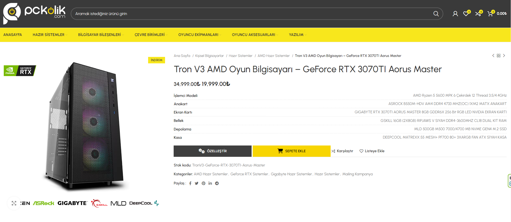Share product on Telegram

point(217,183)
